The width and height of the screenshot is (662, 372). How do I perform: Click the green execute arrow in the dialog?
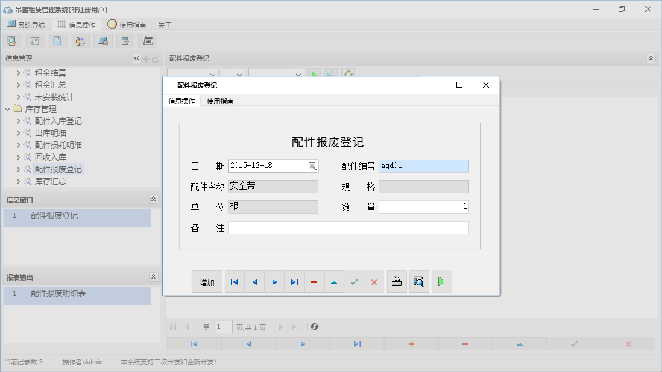(441, 281)
